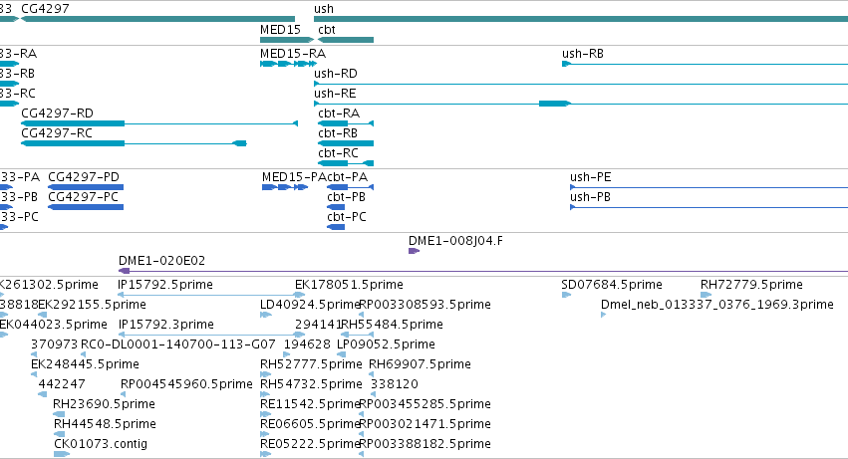Select the CG4297-PD protein feature
The height and width of the screenshot is (459, 848).
(x=86, y=187)
